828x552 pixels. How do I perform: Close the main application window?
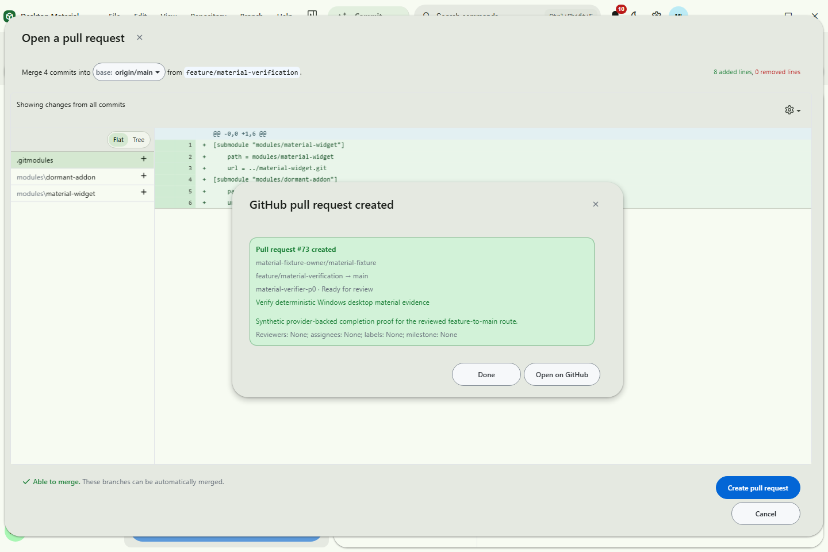point(815,16)
